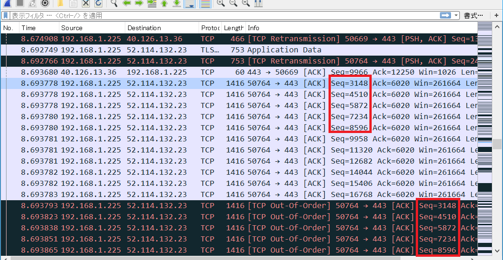Screen dimensions: 503x260
Task: Select the Out-Of-Order packet at 8.693823
Action: 239,217
